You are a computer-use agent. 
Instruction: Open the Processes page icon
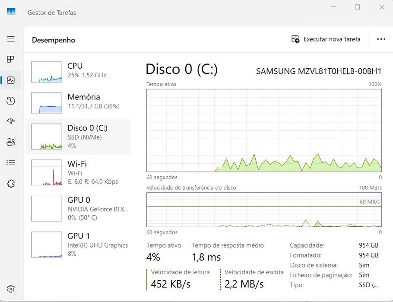point(11,59)
